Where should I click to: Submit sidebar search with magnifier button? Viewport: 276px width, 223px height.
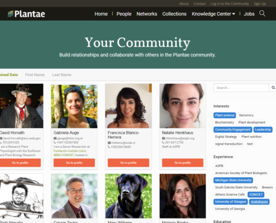[273, 88]
